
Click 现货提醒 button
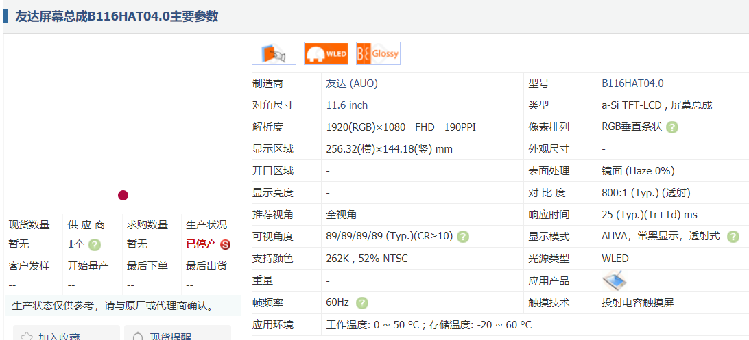[178, 333]
